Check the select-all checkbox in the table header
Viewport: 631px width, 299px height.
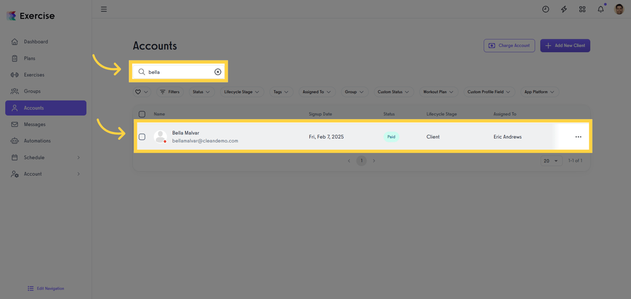(x=142, y=114)
